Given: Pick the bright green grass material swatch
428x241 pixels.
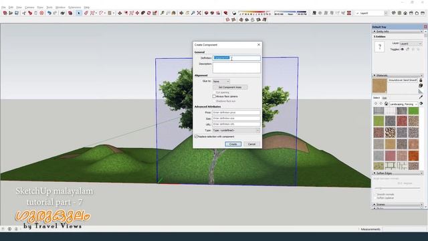Looking at the screenshot, I should pyautogui.click(x=413, y=110).
